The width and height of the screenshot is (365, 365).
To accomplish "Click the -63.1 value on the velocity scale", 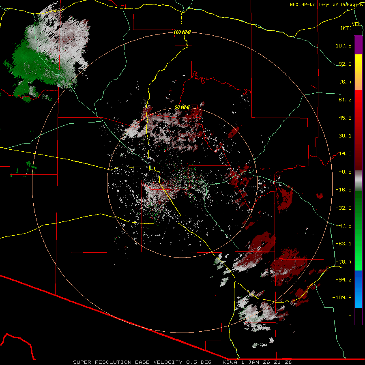I will click(344, 244).
